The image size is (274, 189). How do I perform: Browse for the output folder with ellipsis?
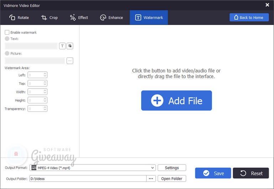pyautogui.click(x=151, y=179)
